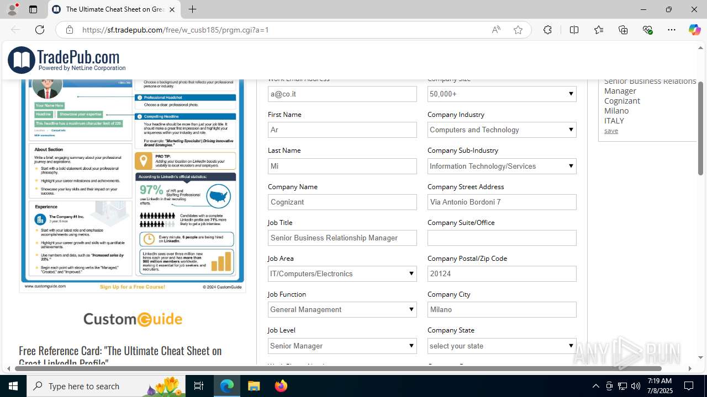Open the Company Sub-Industry dropdown

502,166
